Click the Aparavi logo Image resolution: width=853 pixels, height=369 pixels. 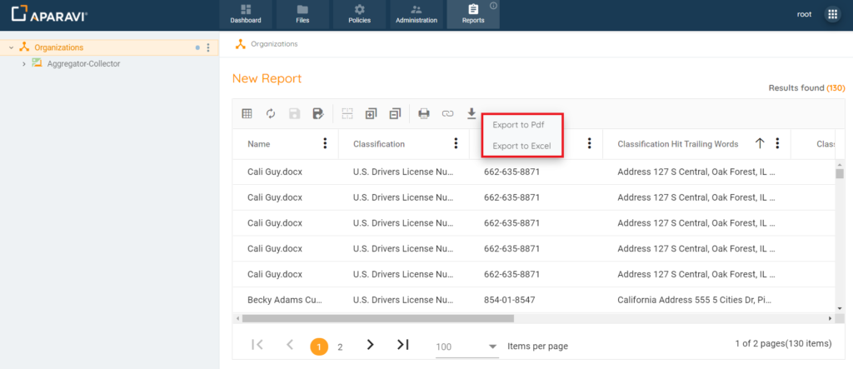[x=49, y=15]
